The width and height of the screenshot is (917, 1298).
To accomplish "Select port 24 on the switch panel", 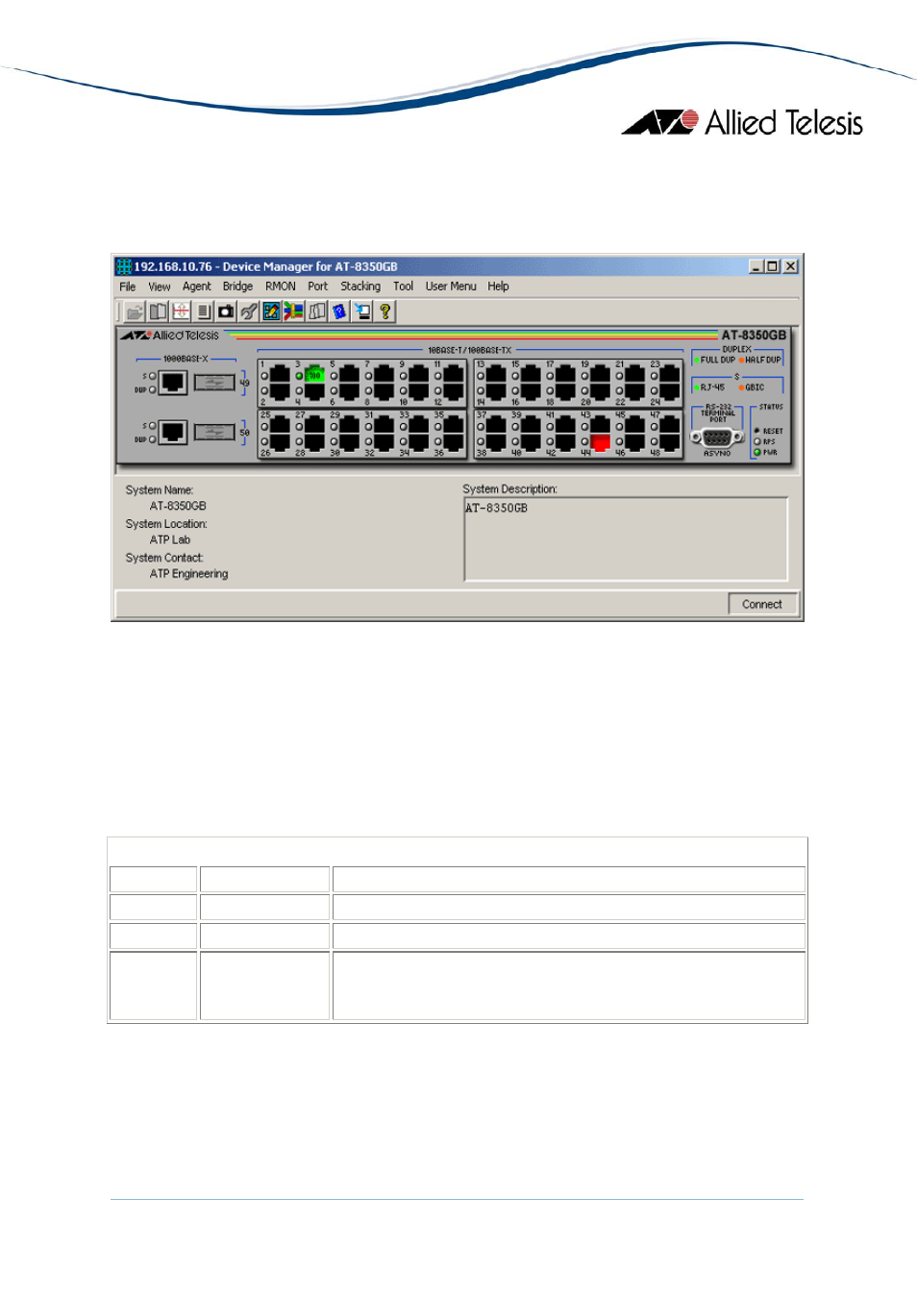I will tap(670, 390).
